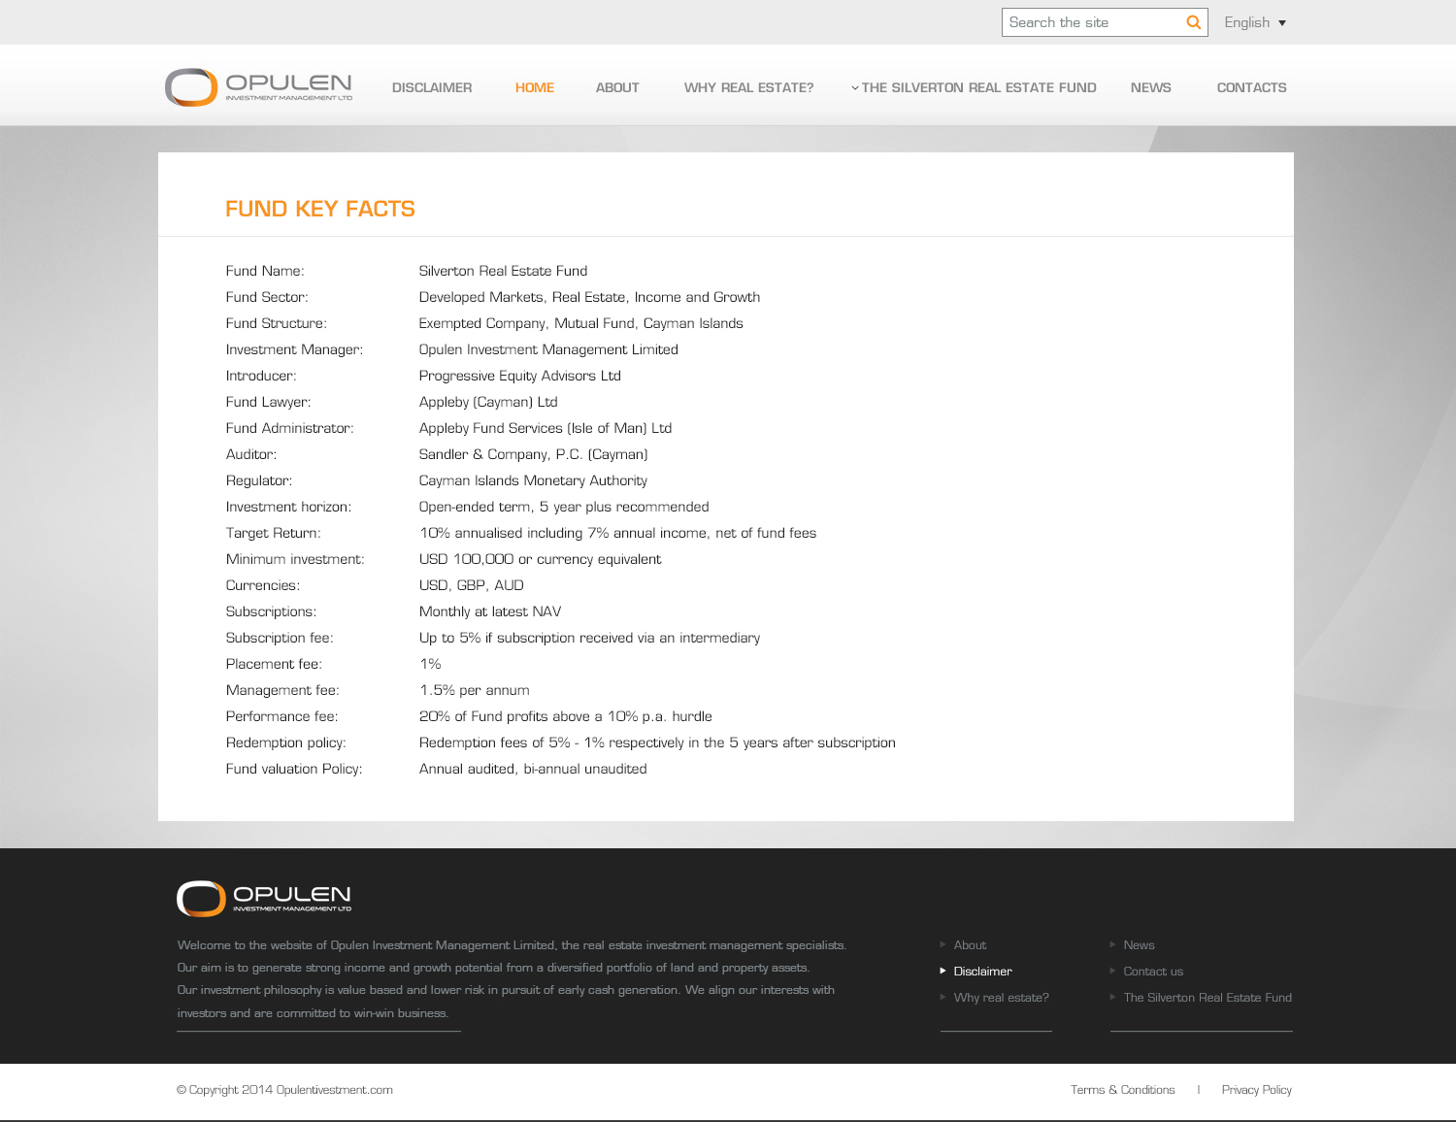Click "Exempted Company, Mutual Fund, Cayman Islands"
This screenshot has width=1456, height=1122.
(580, 323)
